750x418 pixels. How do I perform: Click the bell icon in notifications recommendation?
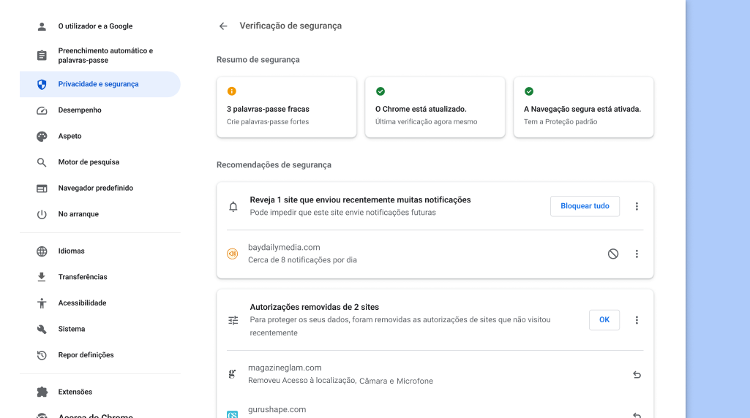click(233, 206)
